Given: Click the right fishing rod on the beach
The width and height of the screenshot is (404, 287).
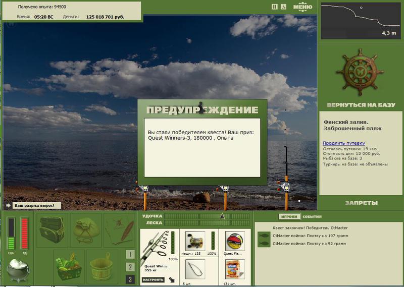Looking at the screenshot, I should (286, 170).
